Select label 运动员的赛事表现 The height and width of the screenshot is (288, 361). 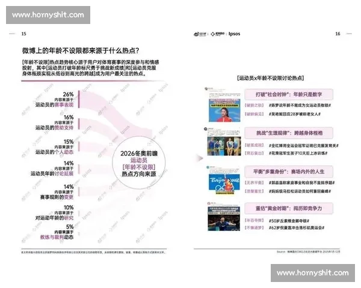tap(54, 105)
